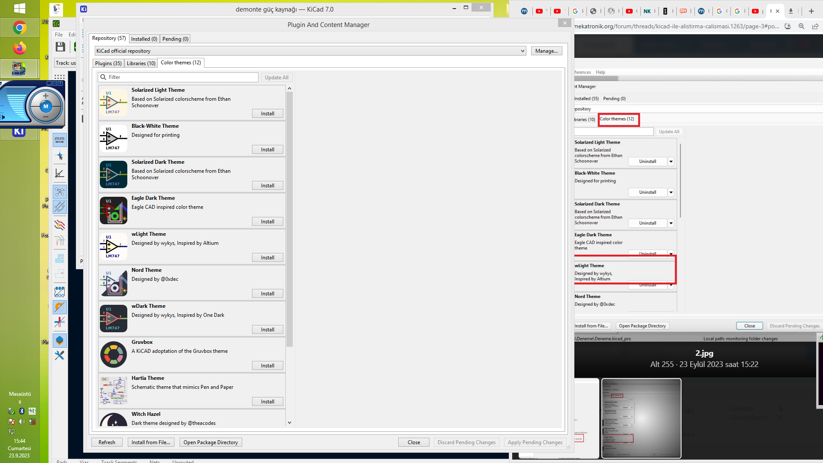Image resolution: width=823 pixels, height=463 pixels.
Task: Open Google Chrome from the desktop sidebar
Action: tap(19, 28)
